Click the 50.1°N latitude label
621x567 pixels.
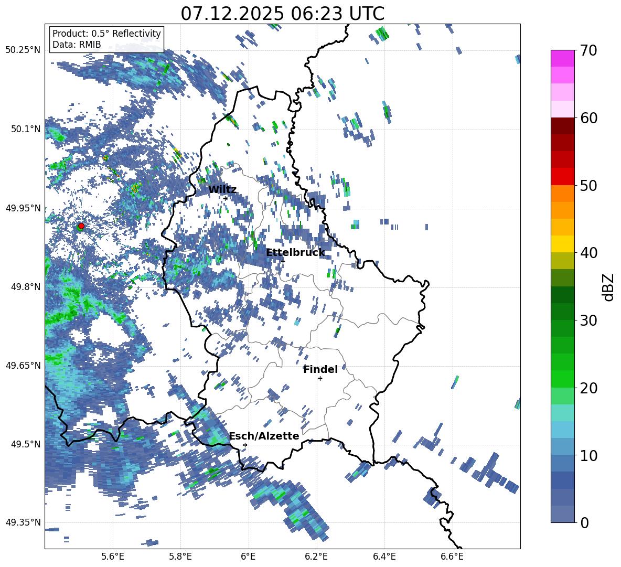(x=26, y=129)
